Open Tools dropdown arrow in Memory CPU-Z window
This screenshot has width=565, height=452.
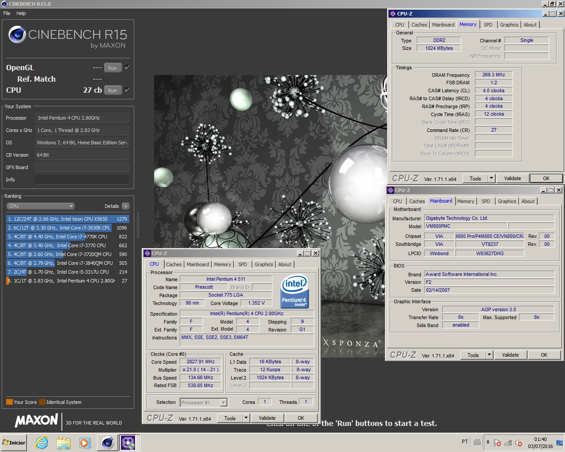492,178
